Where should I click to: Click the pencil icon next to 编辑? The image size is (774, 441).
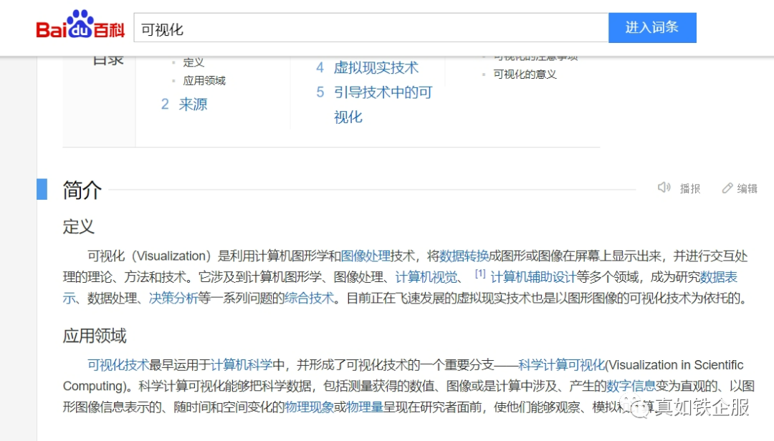coord(728,188)
